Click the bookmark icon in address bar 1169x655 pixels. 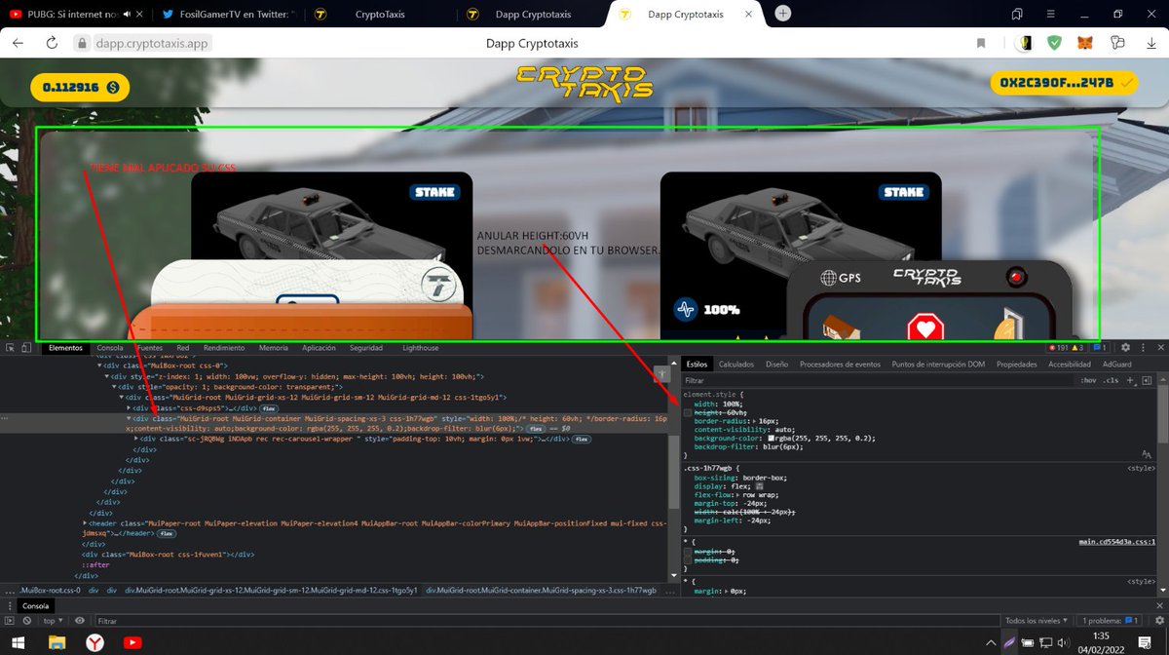(x=982, y=43)
